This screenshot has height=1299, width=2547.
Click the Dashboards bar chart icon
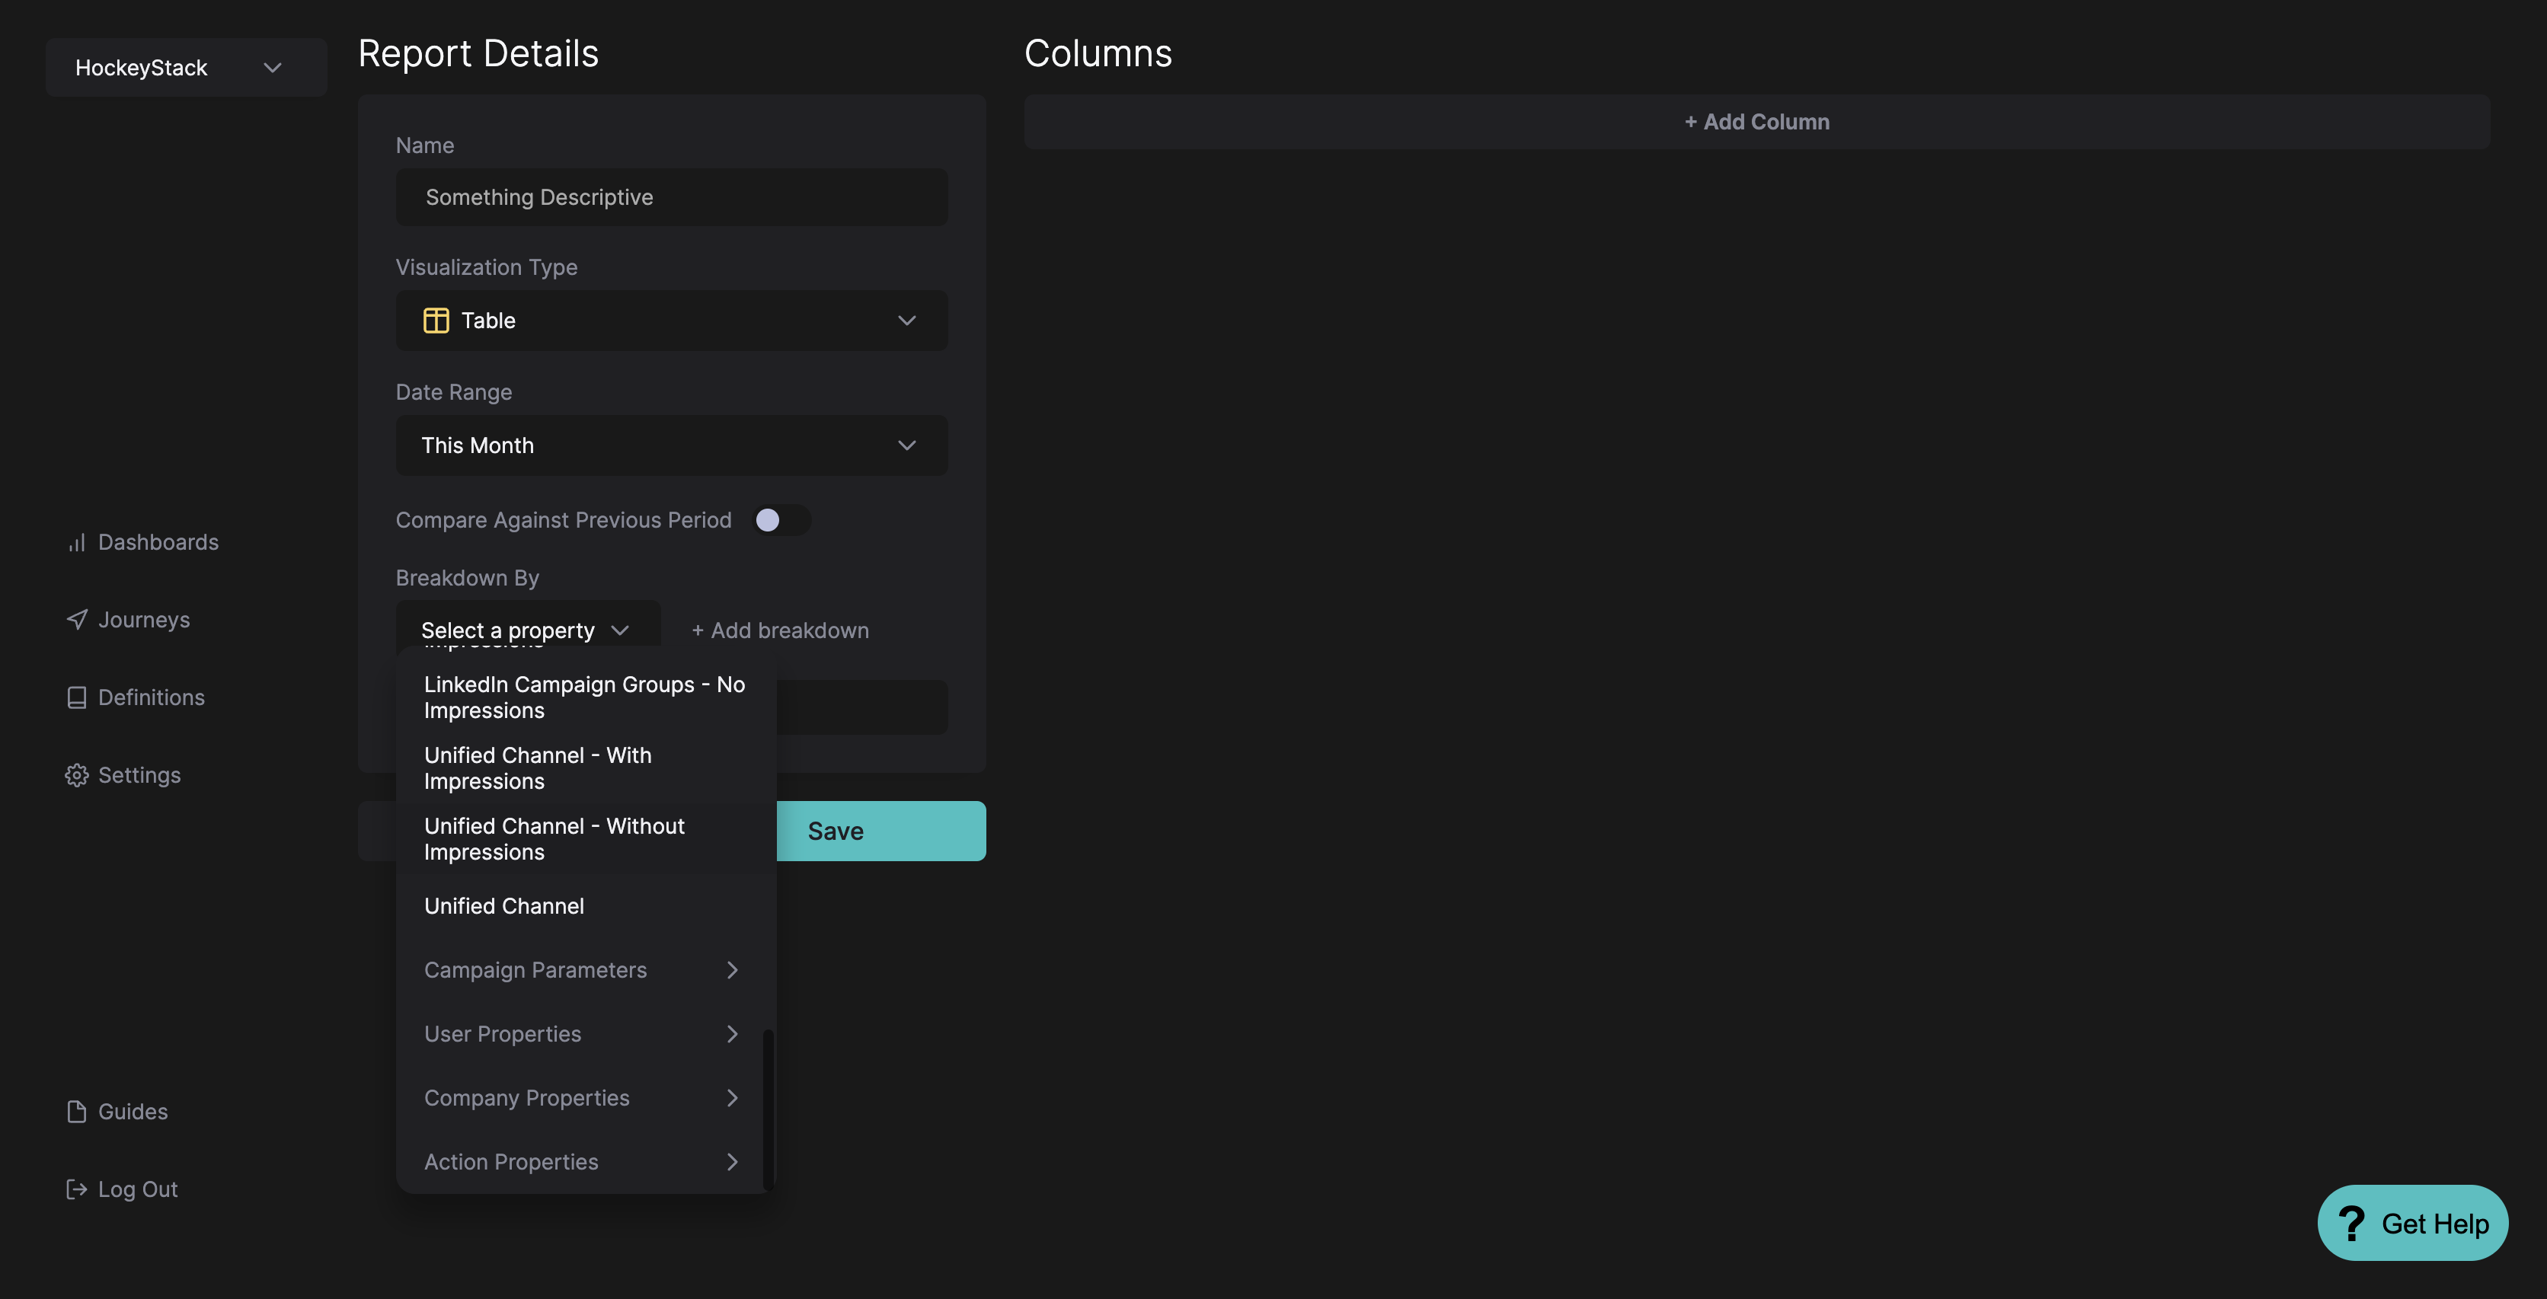click(76, 543)
